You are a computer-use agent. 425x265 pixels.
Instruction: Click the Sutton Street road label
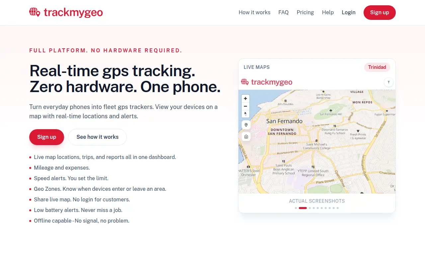288,143
